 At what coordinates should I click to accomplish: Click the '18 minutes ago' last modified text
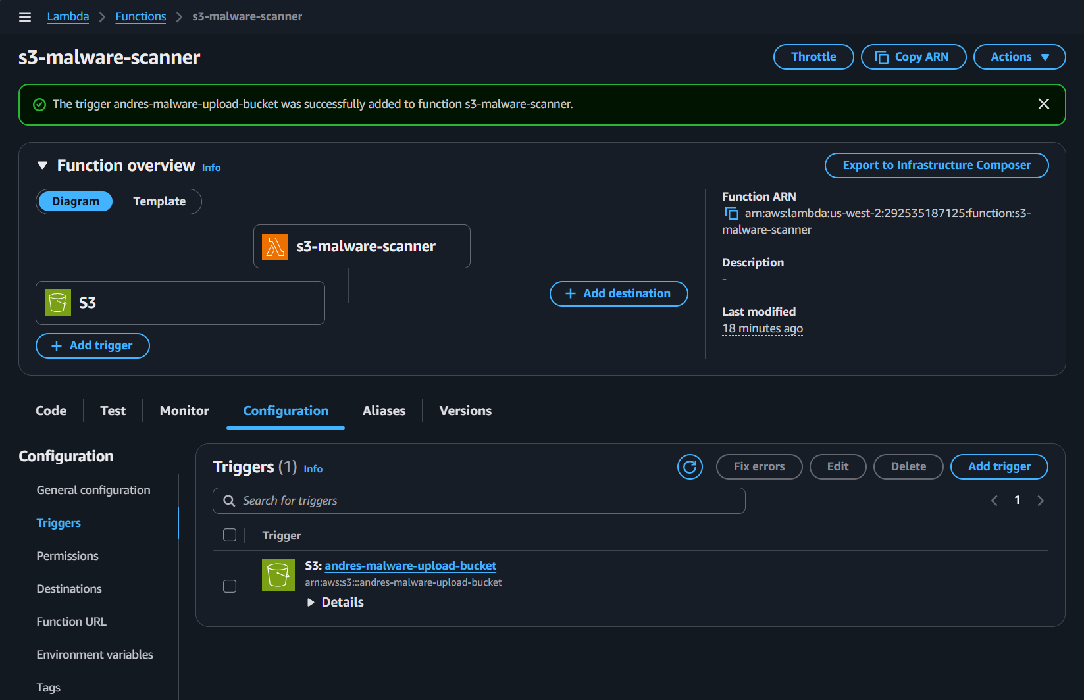pos(763,328)
